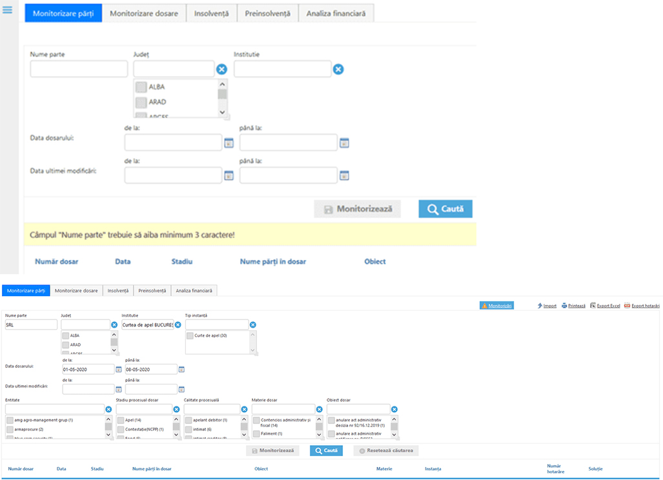Open calendar for 01-05-2020 date field
The height and width of the screenshot is (480, 663).
click(119, 370)
